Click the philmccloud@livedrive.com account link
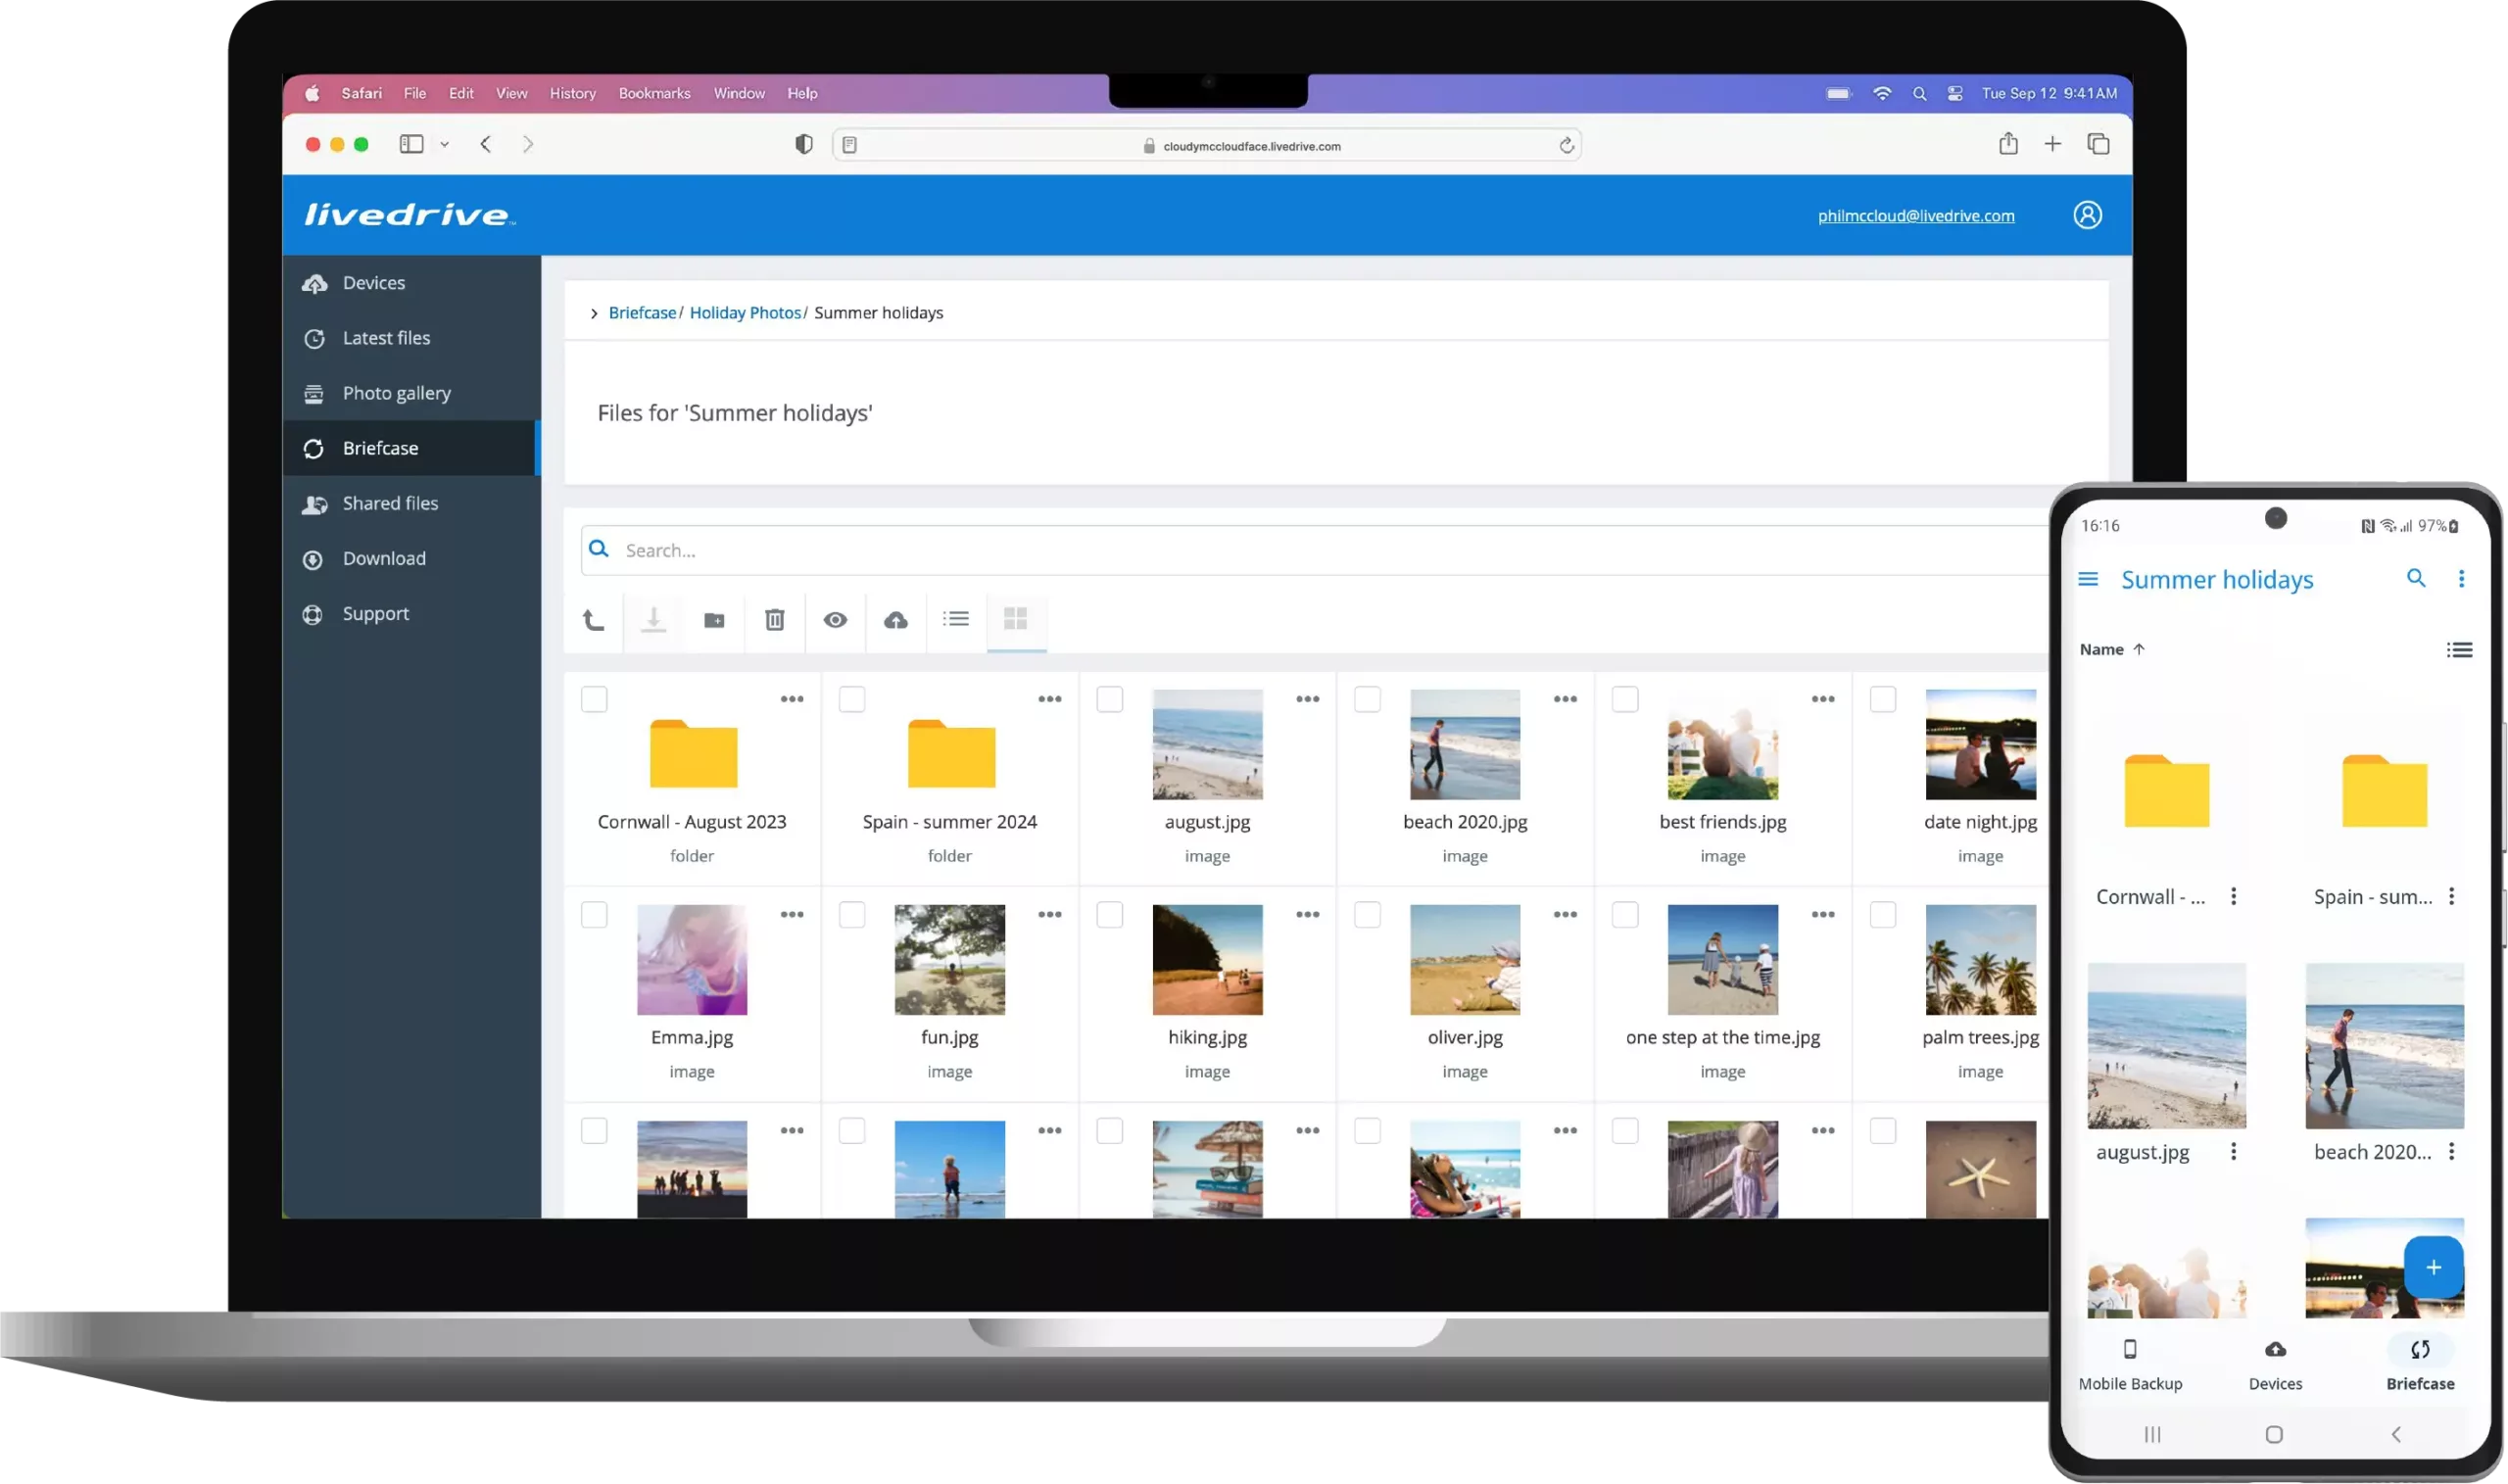This screenshot has width=2508, height=1484. 1915,216
